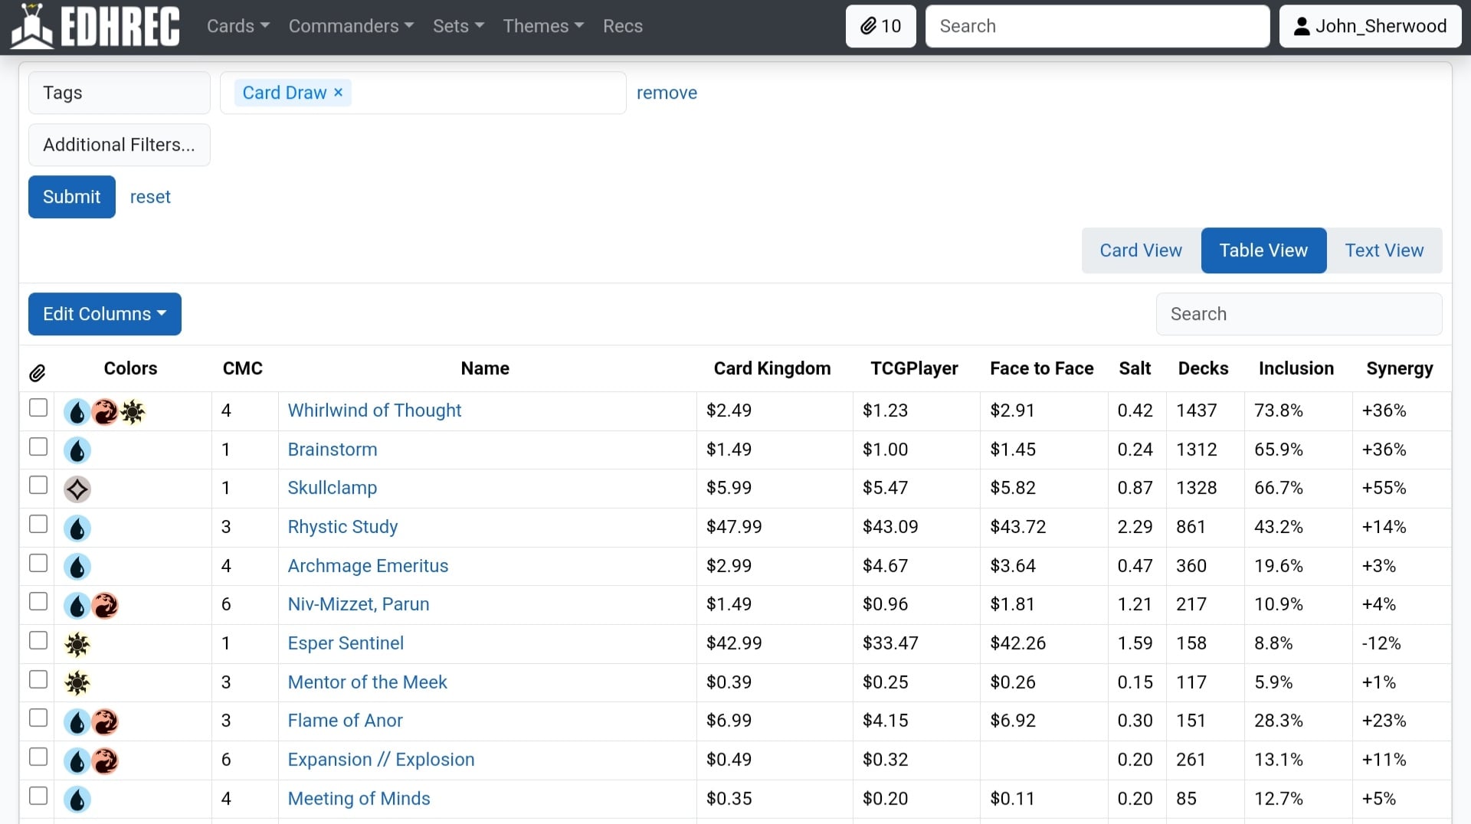Open the Commanders navigation dropdown

click(351, 26)
